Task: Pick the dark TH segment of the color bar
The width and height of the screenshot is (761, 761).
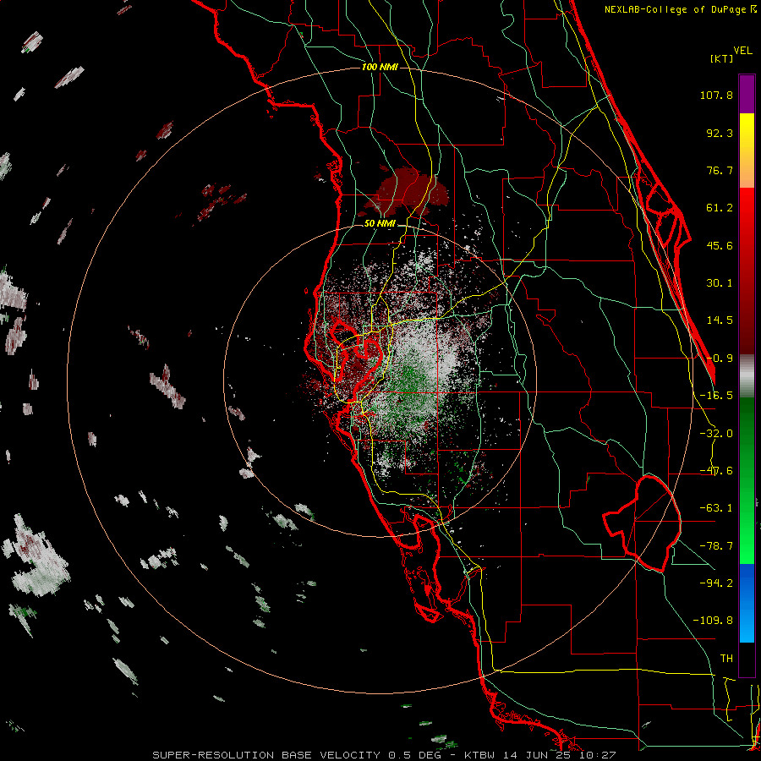Action: [747, 659]
